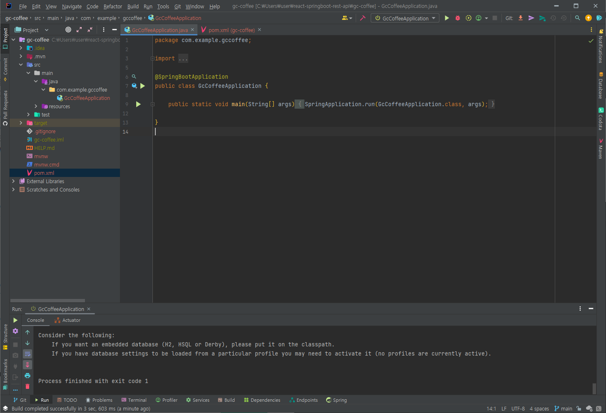The width and height of the screenshot is (606, 413).
Task: Toggle read-only lock in status bar
Action: tap(579, 408)
